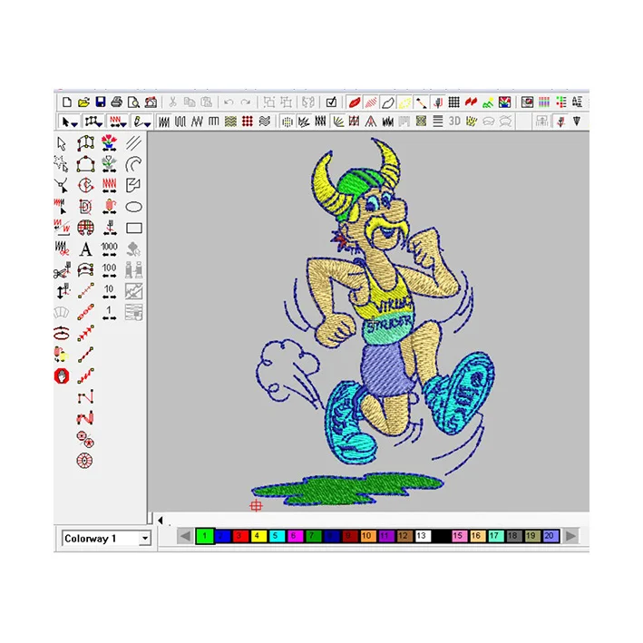Select the Rectangle shape tool
The image size is (643, 643).
tap(133, 228)
